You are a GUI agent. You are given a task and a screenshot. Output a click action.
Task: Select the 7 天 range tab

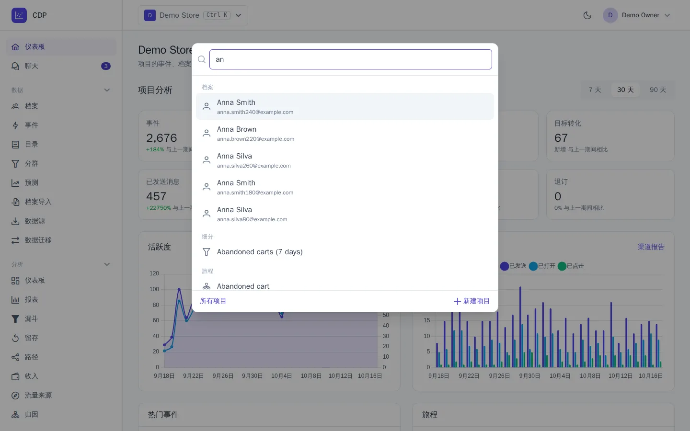[x=595, y=90]
